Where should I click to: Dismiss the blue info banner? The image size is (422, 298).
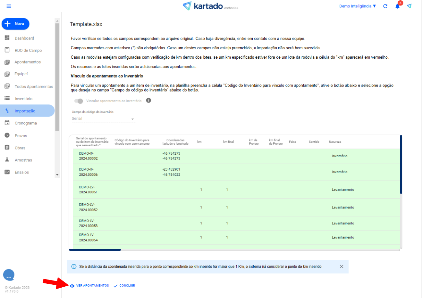tap(341, 267)
